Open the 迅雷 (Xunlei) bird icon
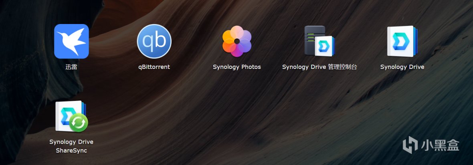Image resolution: width=473 pixels, height=165 pixels. tap(71, 41)
